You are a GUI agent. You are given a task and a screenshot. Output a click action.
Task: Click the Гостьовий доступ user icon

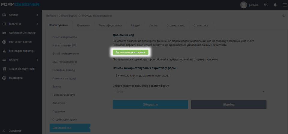coord(4,42)
